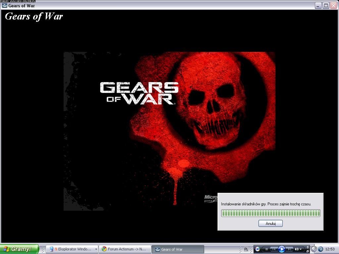Switch to Forum Actionum Chrome window

(x=124, y=249)
